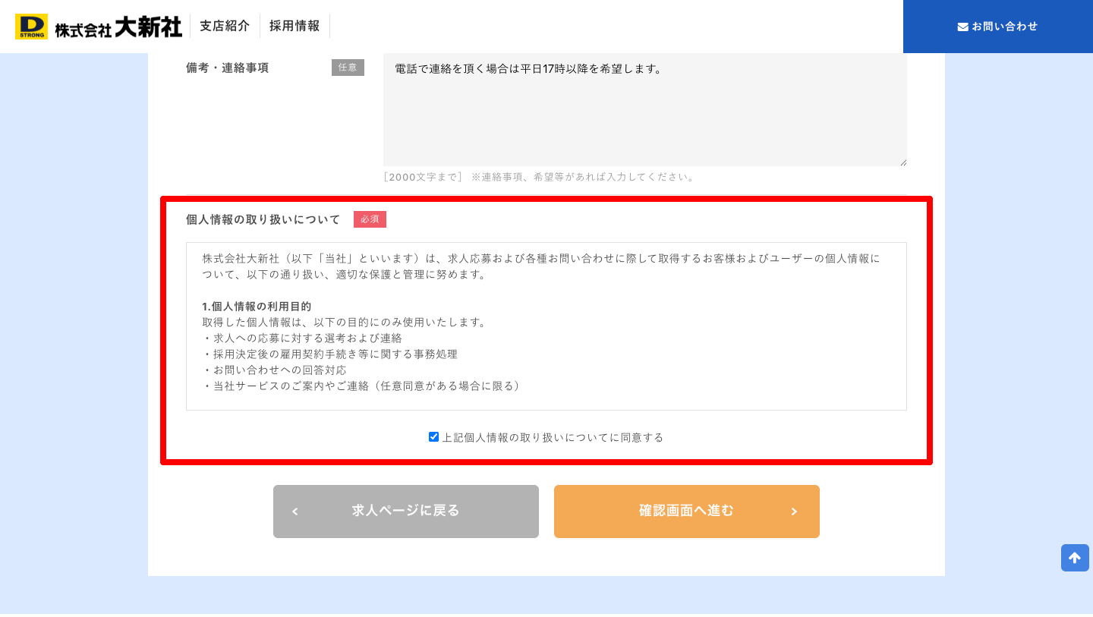
Task: Jump to page top with the blue up arrow
Action: coord(1075,558)
